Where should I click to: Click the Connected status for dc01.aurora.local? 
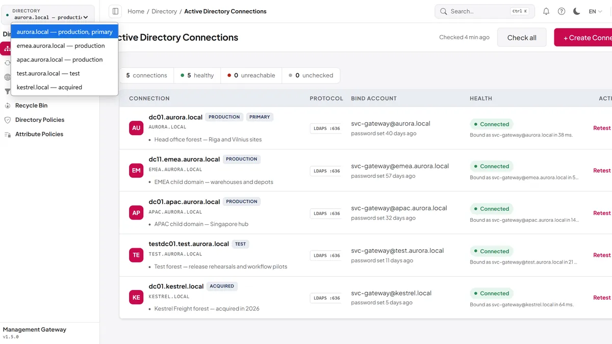pos(491,124)
